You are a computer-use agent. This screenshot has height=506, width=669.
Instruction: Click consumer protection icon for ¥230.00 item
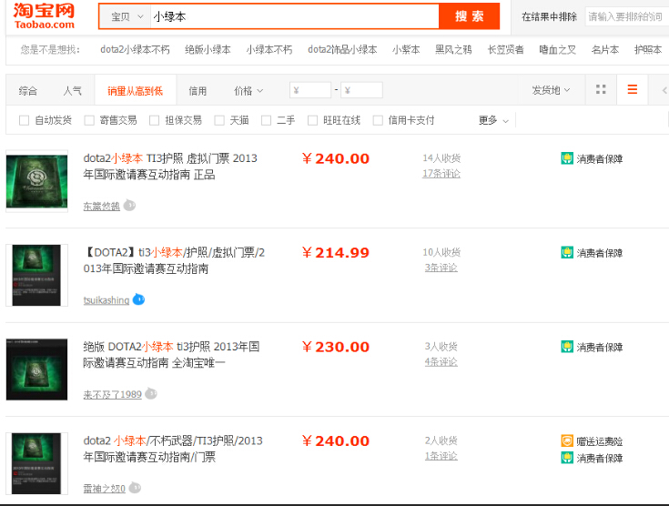coord(567,347)
